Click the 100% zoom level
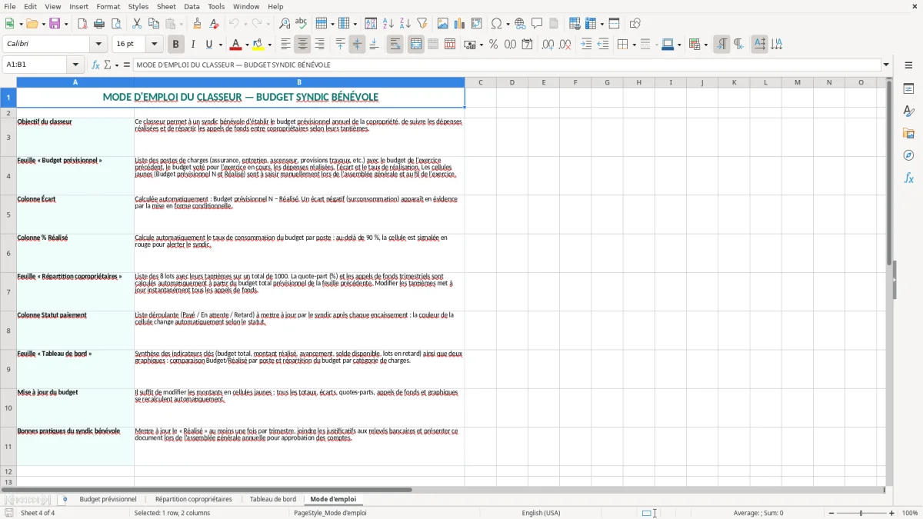Screen dimensions: 923x519 click(x=910, y=513)
